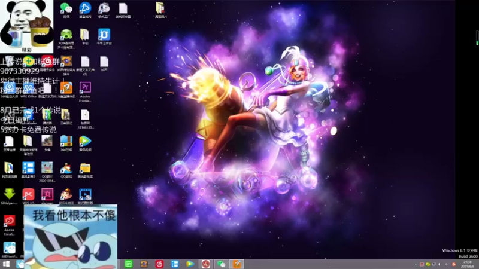479x269 pixels.
Task: Switch to the red circular taskbar app
Action: pos(205,264)
